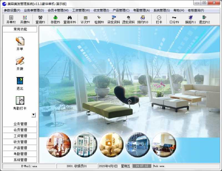Image resolution: width=222 pixels, height=171 pixels.
Task: Click the 常用功能 header button
Action: tap(20, 29)
